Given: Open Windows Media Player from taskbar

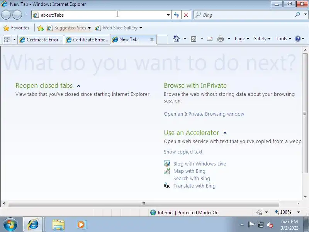Looking at the screenshot, I should tap(81, 225).
